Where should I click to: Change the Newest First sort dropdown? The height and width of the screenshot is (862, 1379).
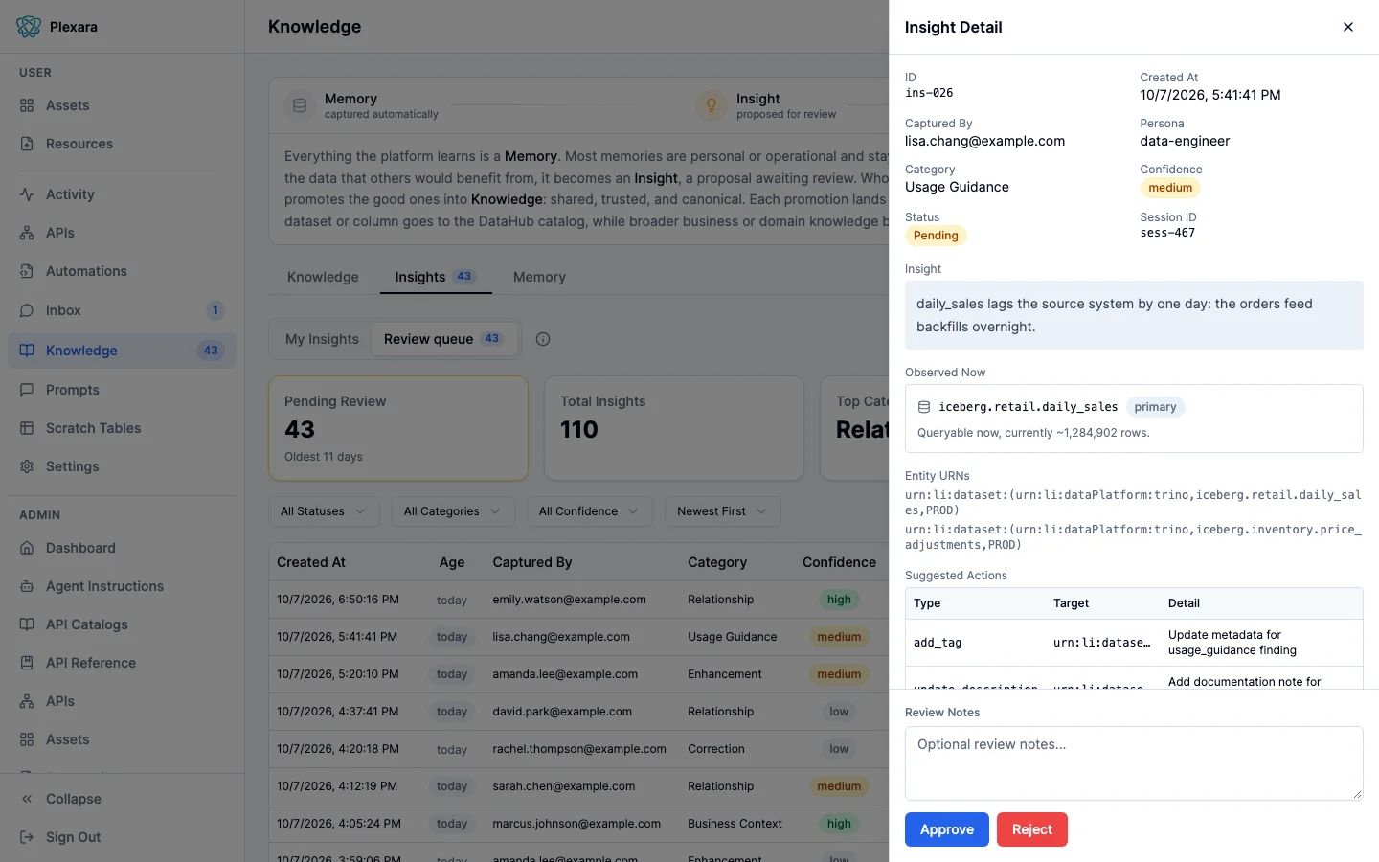point(723,511)
